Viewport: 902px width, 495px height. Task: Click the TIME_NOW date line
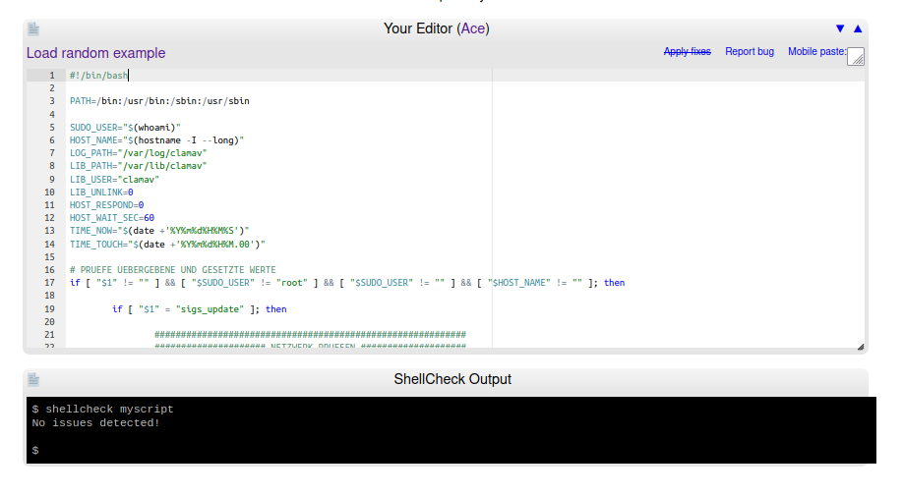pos(160,231)
